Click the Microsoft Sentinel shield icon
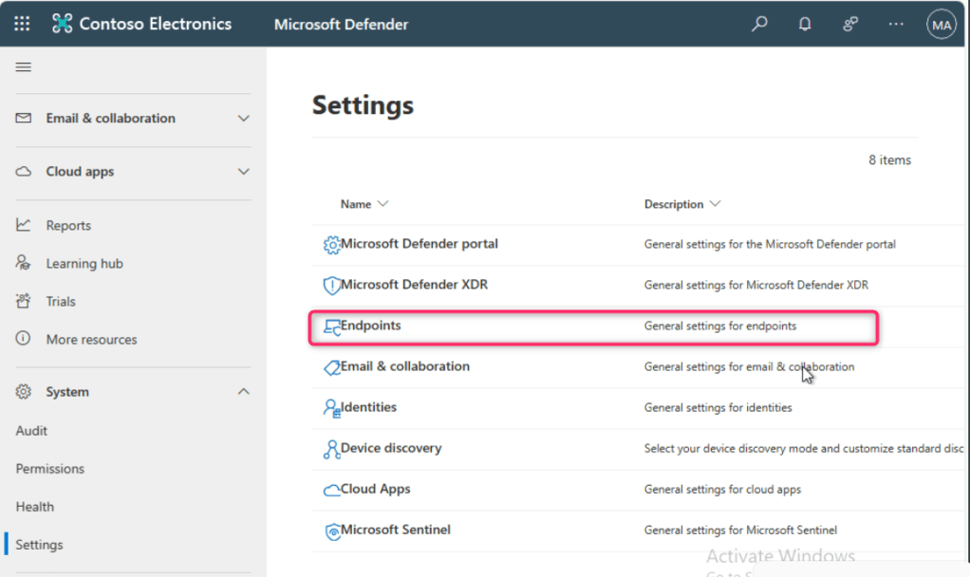 (x=331, y=531)
